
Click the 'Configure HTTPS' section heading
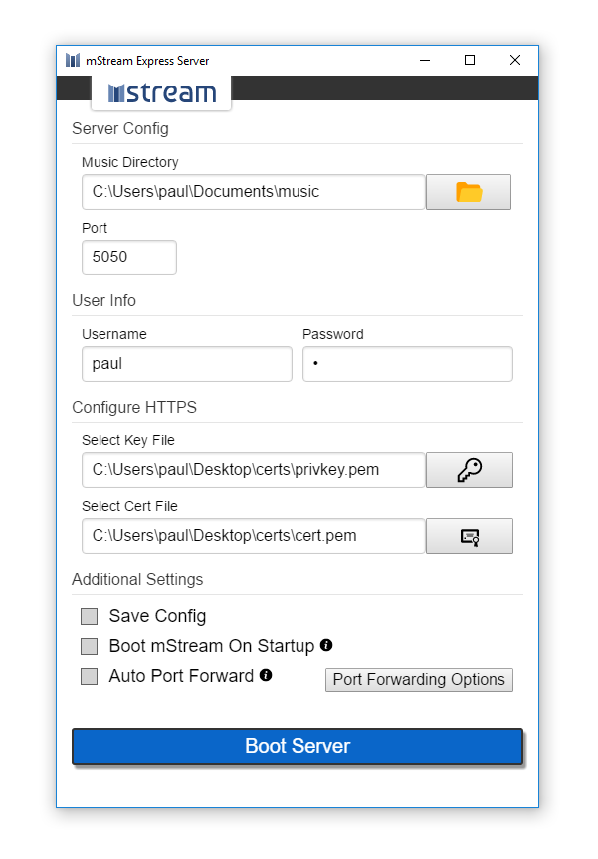(x=134, y=407)
